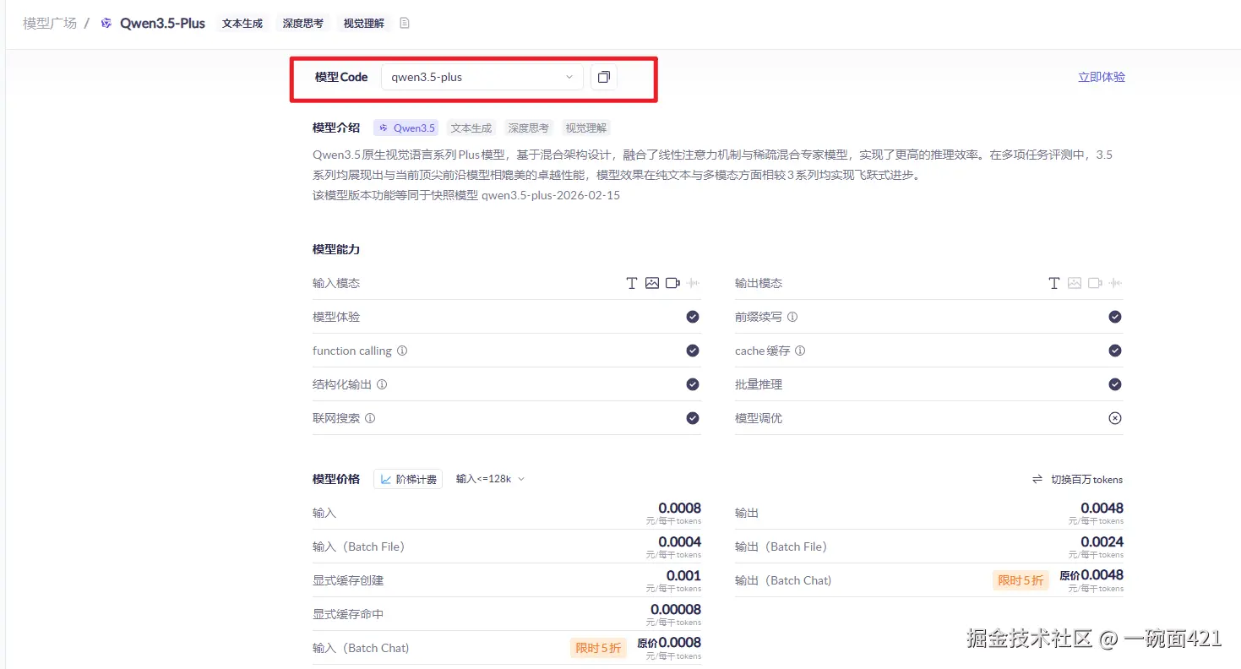
Task: Click the copy model code icon
Action: pos(603,77)
